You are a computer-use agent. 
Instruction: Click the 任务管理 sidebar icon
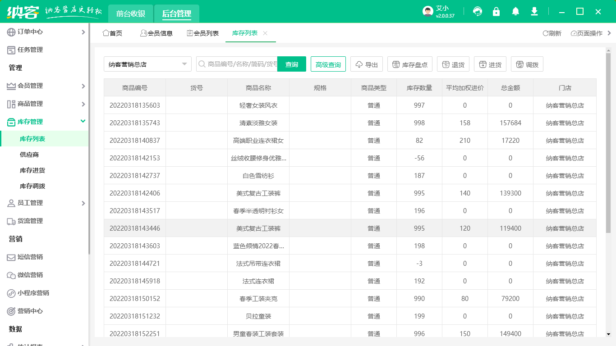[11, 50]
